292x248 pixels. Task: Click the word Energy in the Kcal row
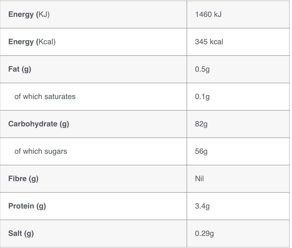21,42
